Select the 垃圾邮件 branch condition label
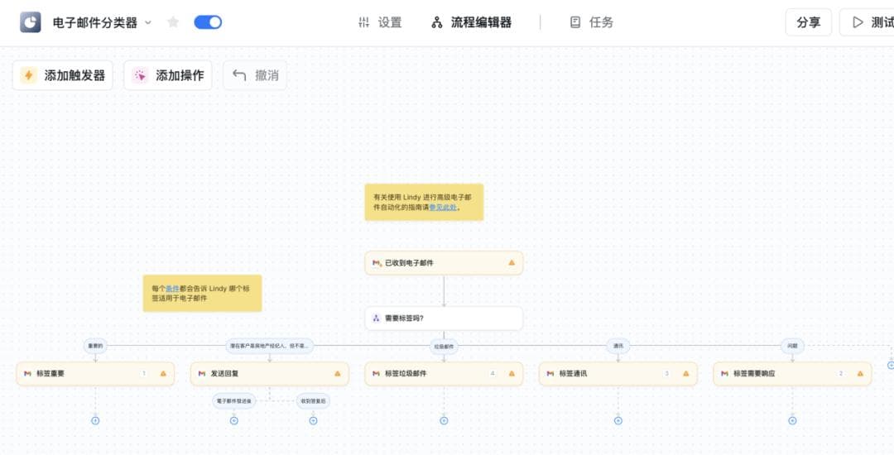Image resolution: width=894 pixels, height=455 pixels. [x=444, y=347]
